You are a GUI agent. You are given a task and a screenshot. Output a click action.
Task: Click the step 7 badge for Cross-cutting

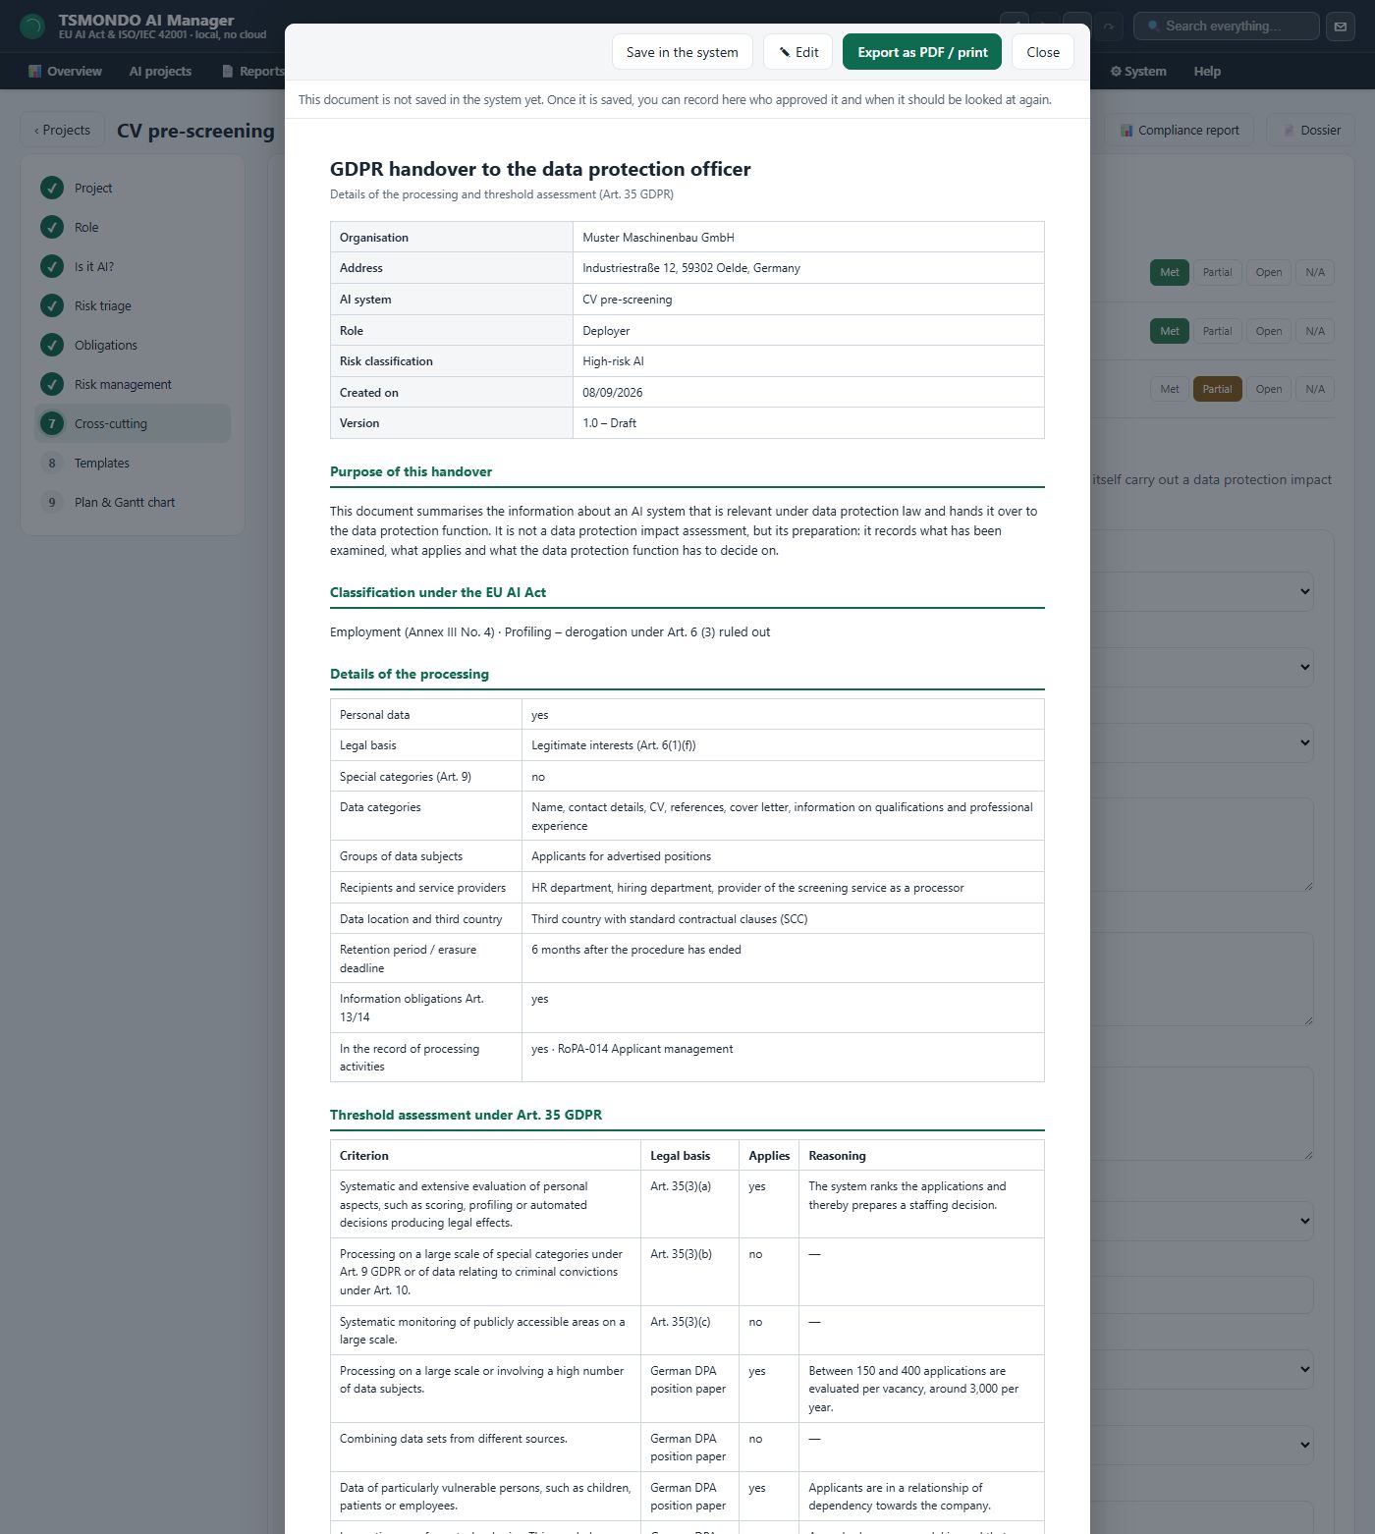pyautogui.click(x=52, y=423)
